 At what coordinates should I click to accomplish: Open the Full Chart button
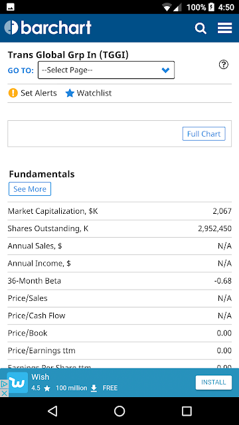(204, 134)
